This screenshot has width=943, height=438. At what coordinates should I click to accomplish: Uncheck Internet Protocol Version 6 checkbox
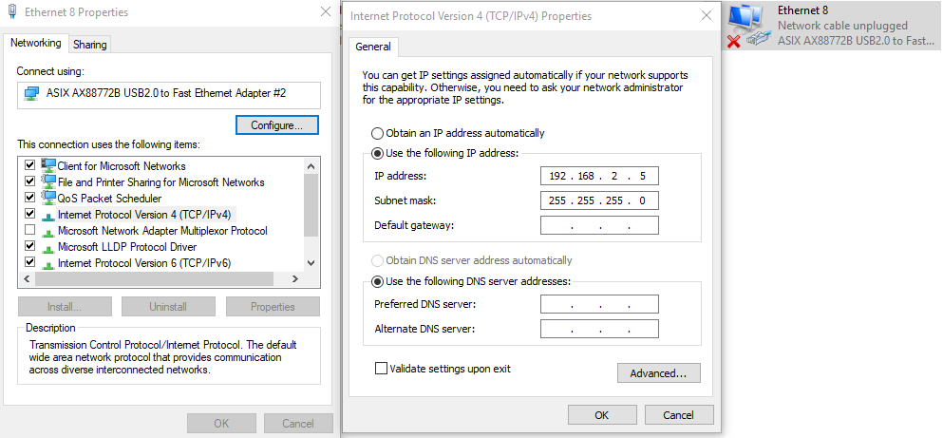tap(29, 263)
